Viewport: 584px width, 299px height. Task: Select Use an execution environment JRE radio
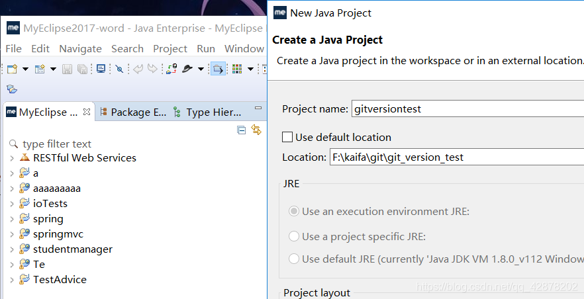294,211
